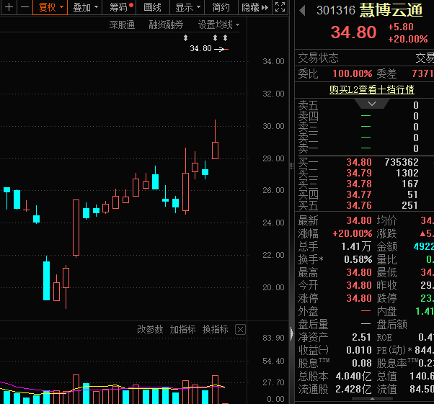Select the 画线 drawing tool
This screenshot has height=404, width=434.
(153, 7)
